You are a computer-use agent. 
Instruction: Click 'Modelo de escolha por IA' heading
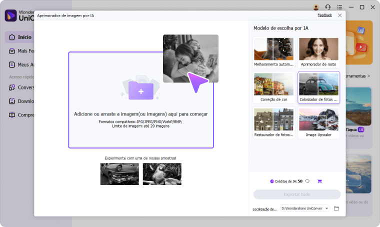281,28
